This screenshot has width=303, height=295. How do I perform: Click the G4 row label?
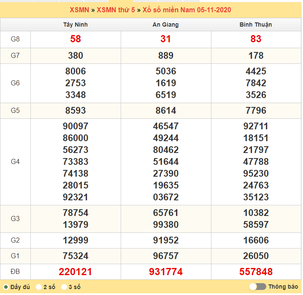pyautogui.click(x=15, y=161)
